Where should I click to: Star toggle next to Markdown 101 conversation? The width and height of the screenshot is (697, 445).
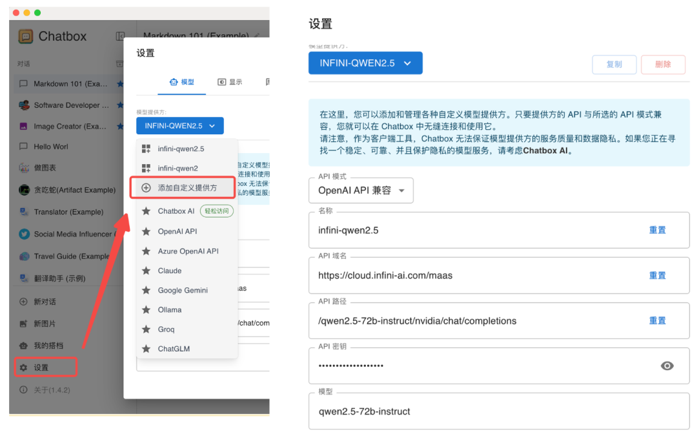120,83
